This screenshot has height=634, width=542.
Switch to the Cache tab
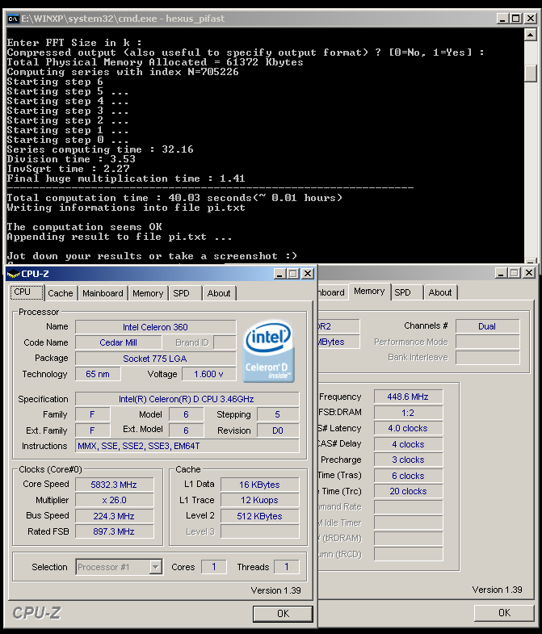pos(61,293)
